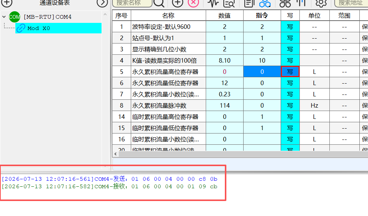Click the blue hexagon cluster icon

pos(265,3)
